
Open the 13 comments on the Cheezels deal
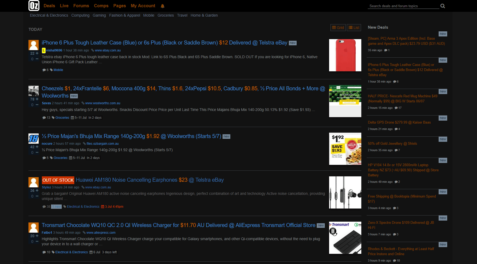click(x=46, y=118)
